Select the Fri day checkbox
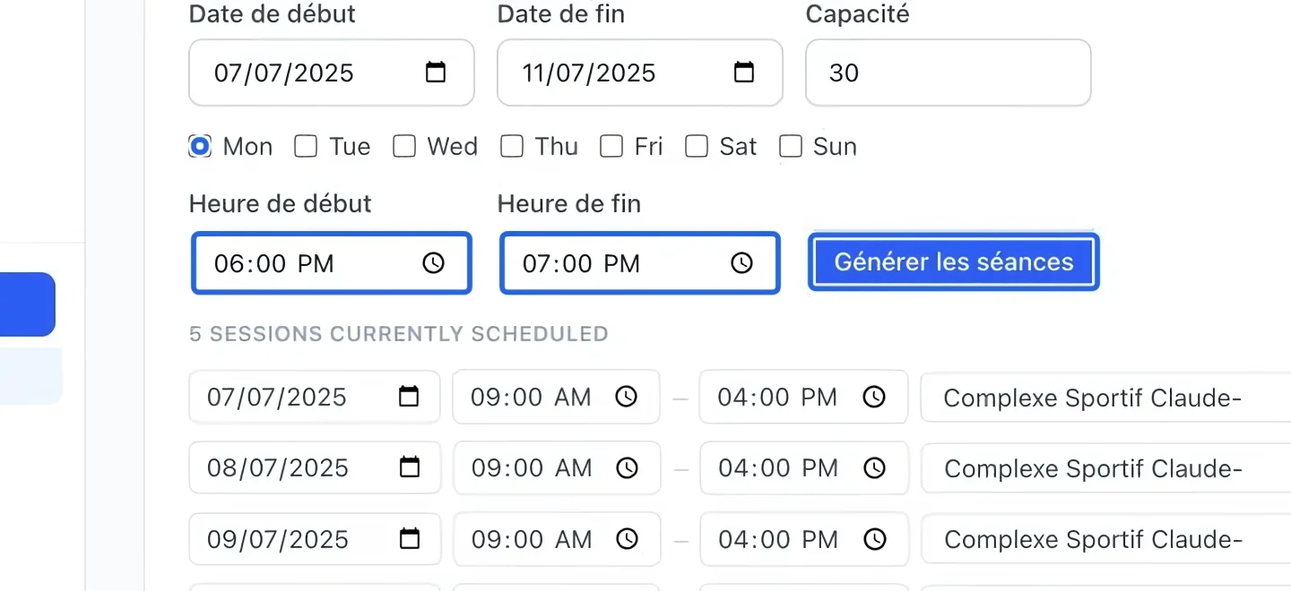 611,146
